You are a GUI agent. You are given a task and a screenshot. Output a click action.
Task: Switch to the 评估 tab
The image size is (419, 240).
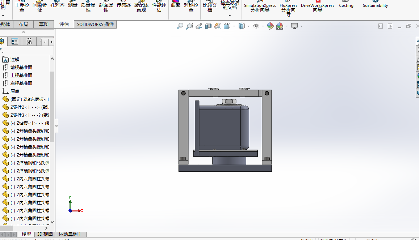64,24
